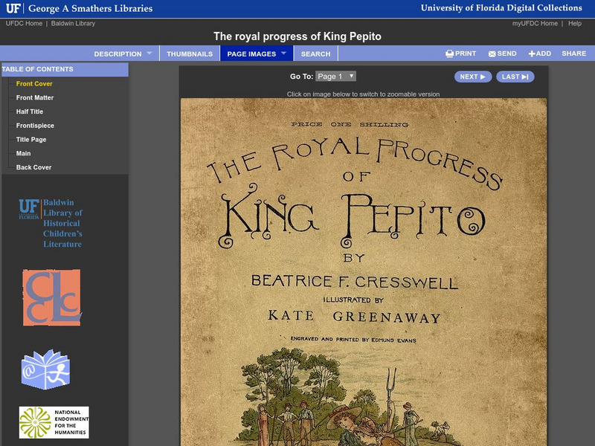
Task: Open the Go To page dropdown
Action: pyautogui.click(x=336, y=76)
